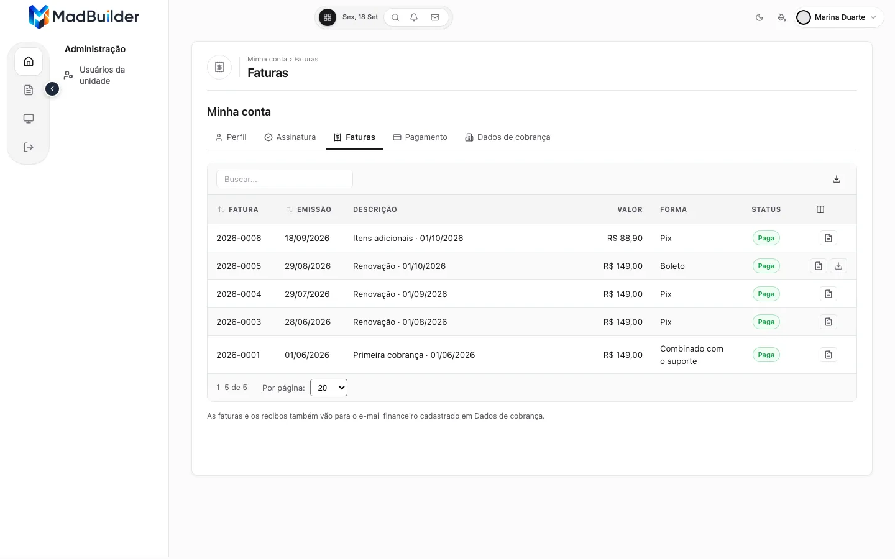Click the emission date 29/08/2026
Viewport: 895px width, 559px height.
(308, 266)
